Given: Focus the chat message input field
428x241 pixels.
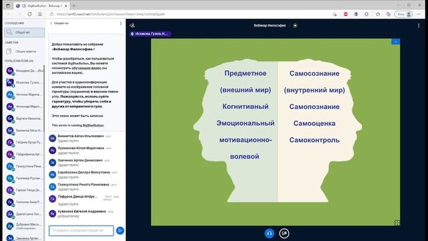Looking at the screenshot, I should (x=81, y=230).
